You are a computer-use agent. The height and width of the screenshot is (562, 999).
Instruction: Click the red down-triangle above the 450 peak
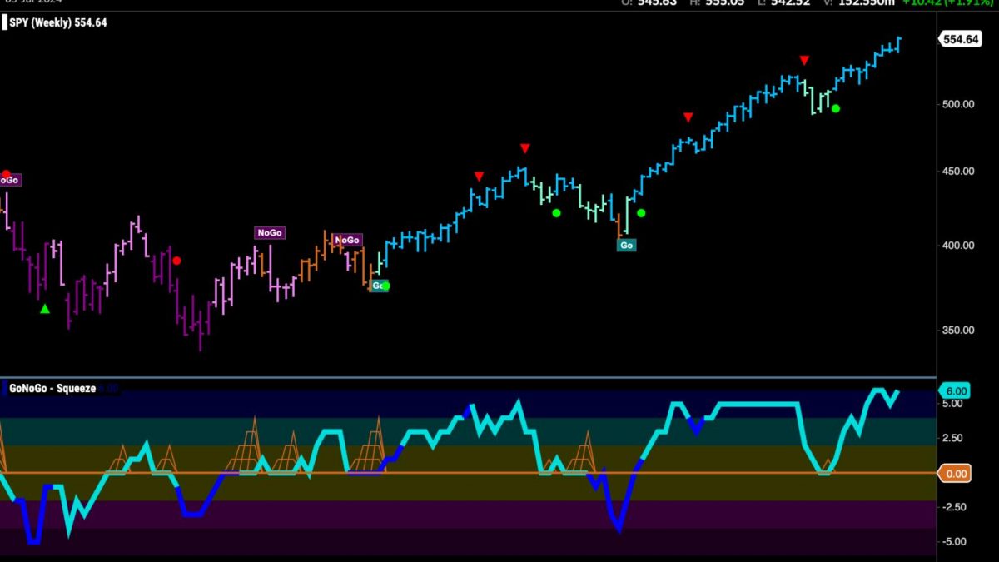[525, 148]
